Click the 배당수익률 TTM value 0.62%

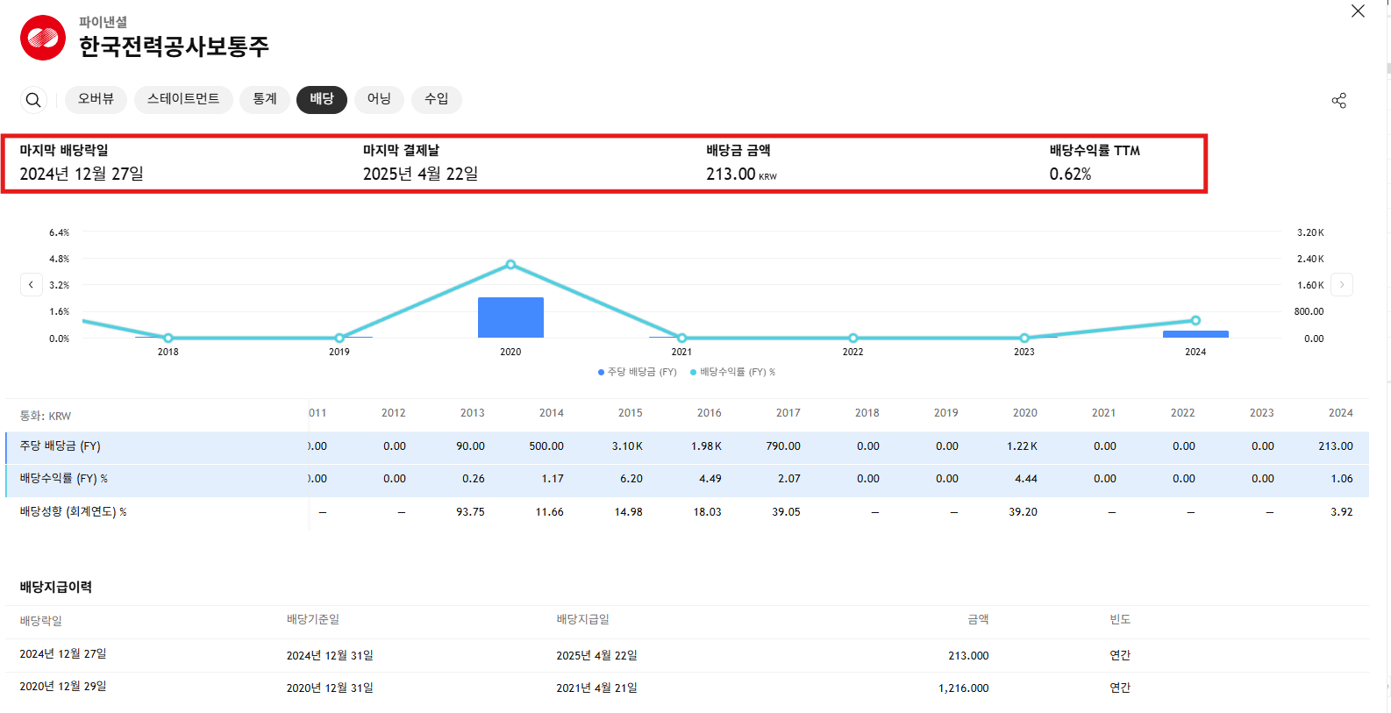pos(1071,174)
